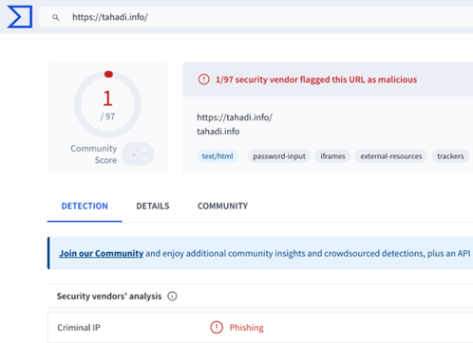Click the password-input tag
The height and width of the screenshot is (343, 473).
coord(279,156)
